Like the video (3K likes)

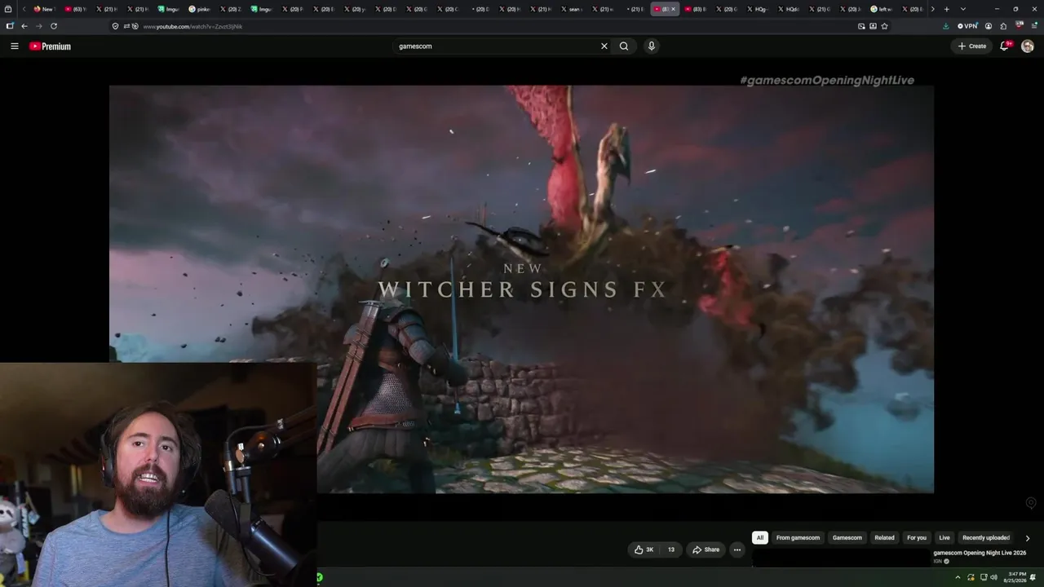[x=644, y=549]
